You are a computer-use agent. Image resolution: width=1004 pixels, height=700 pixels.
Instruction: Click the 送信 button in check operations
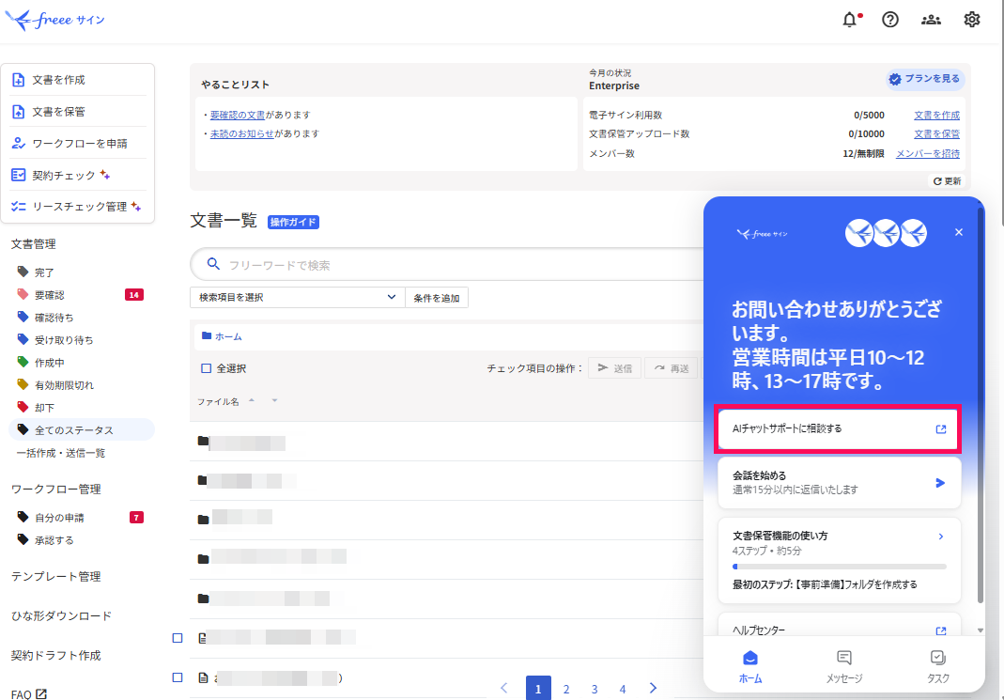[614, 368]
